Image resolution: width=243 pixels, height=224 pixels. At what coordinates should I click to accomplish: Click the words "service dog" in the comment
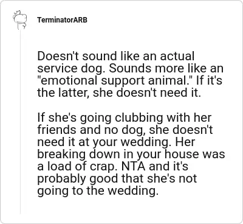(72, 69)
